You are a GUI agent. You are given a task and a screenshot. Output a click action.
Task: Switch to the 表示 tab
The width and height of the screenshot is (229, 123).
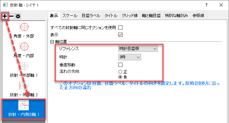pyautogui.click(x=54, y=16)
